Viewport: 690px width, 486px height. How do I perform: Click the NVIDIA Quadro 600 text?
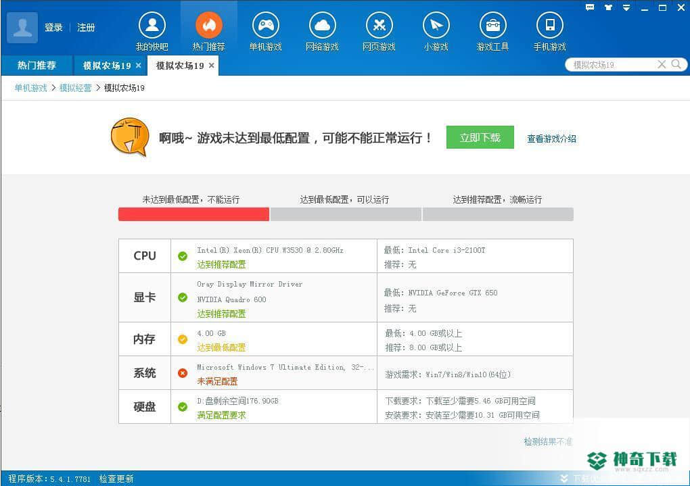231,299
